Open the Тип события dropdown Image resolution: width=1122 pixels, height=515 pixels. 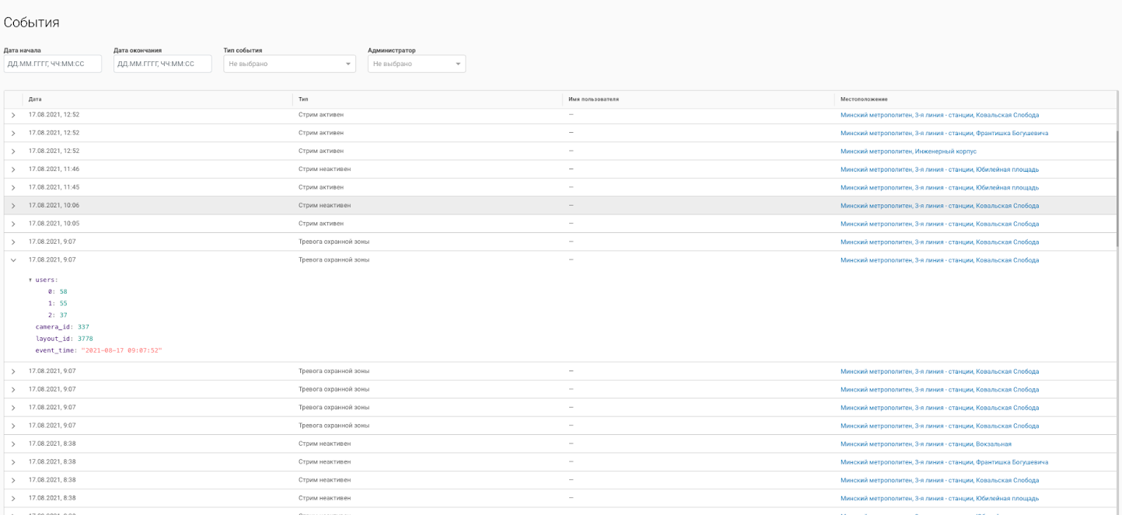coord(289,64)
